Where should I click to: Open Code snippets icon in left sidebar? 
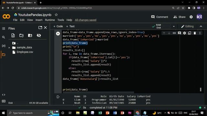click(4, 95)
